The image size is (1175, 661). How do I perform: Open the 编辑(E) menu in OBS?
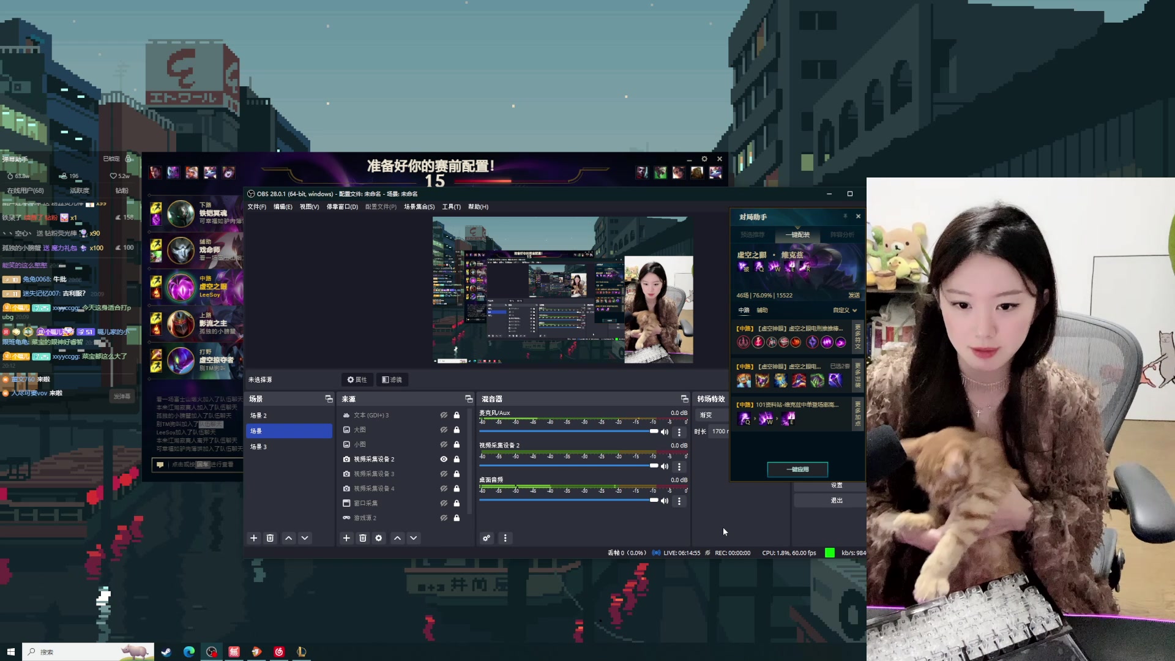point(283,207)
